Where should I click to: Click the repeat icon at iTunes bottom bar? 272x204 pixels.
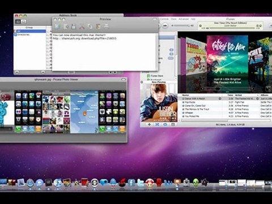pyautogui.click(x=165, y=125)
